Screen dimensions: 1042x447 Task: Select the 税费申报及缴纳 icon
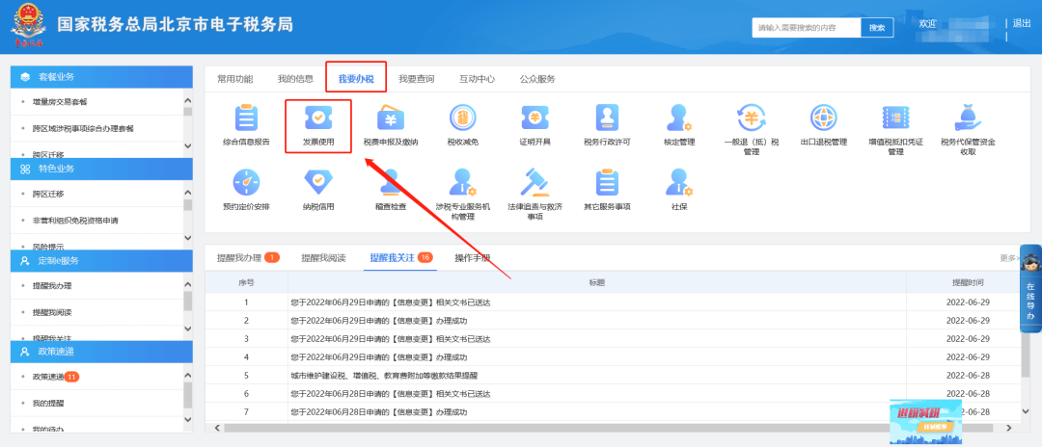coord(390,118)
